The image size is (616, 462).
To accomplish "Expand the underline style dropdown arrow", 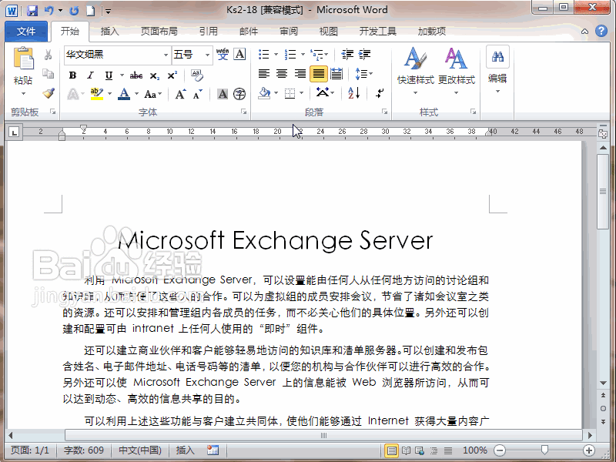I will pyautogui.click(x=122, y=75).
